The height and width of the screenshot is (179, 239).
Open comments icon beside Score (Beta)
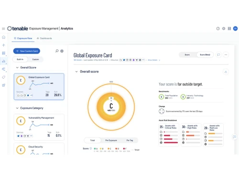click(x=218, y=55)
